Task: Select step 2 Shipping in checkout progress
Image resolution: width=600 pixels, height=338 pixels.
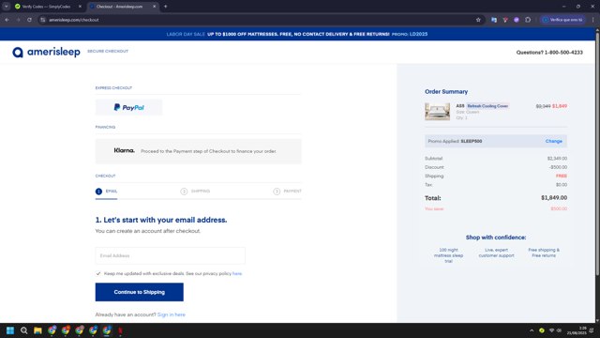Action: click(x=195, y=191)
